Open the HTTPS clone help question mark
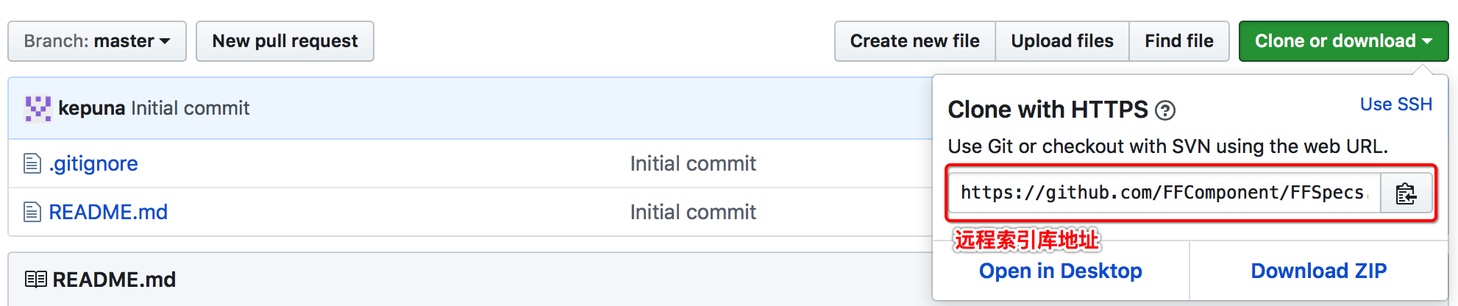The height and width of the screenshot is (306, 1458). pyautogui.click(x=1165, y=110)
